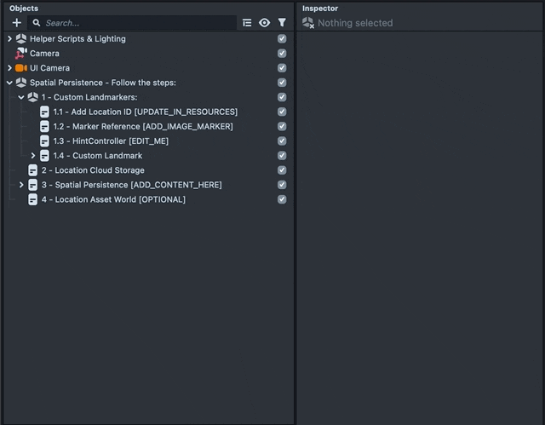
Task: Toggle the hierarchy list view icon
Action: pyautogui.click(x=247, y=23)
